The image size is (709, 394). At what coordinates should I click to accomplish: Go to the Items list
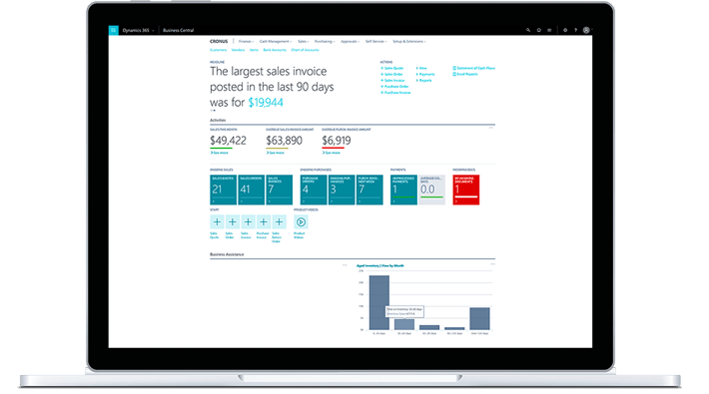coord(254,50)
